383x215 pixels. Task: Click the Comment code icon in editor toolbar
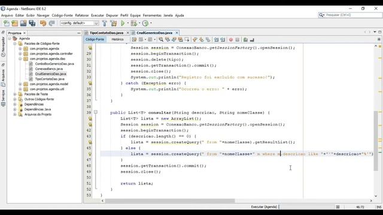[x=246, y=39]
